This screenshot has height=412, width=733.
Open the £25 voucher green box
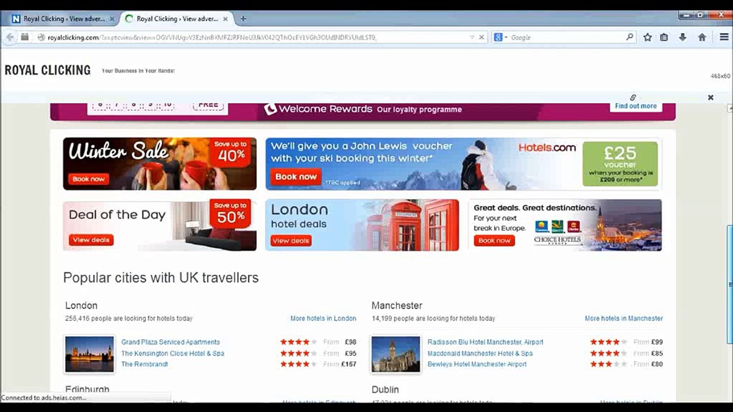point(620,164)
